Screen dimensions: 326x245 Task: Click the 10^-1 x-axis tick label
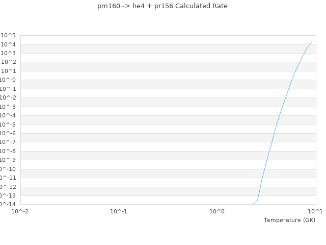click(x=119, y=211)
